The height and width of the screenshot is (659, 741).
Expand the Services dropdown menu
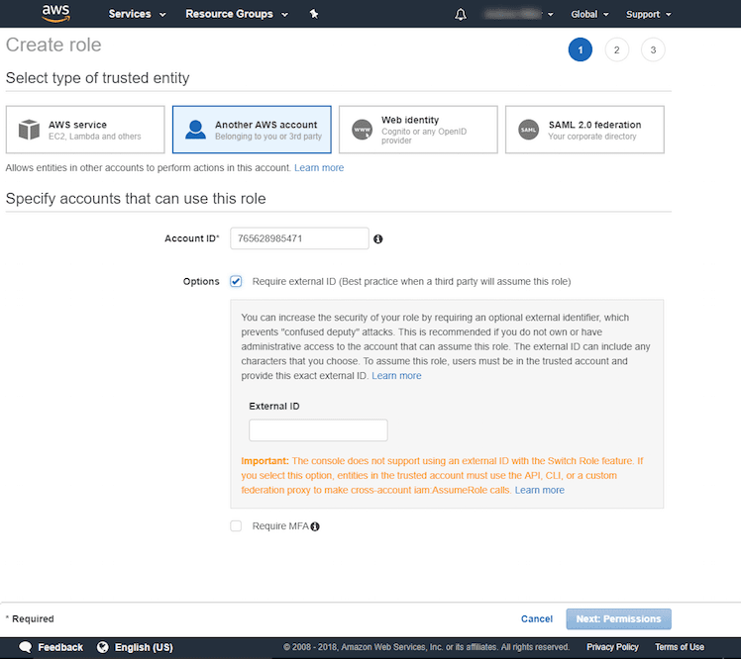click(137, 14)
